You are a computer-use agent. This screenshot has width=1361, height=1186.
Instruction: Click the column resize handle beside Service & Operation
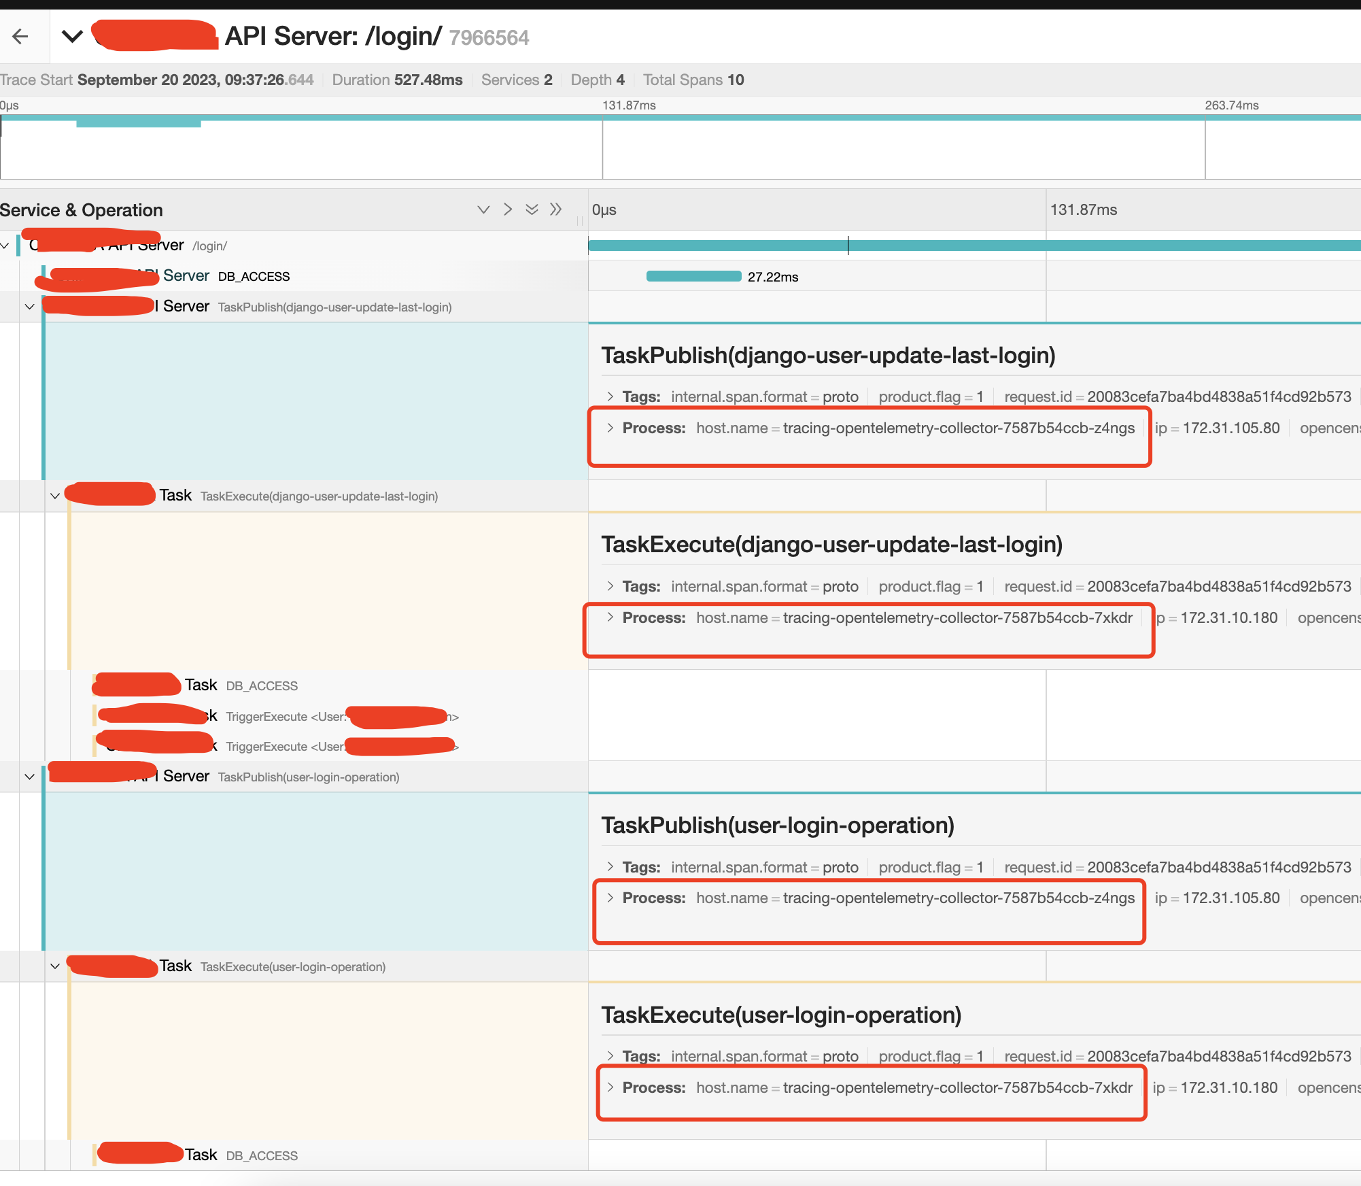(579, 219)
